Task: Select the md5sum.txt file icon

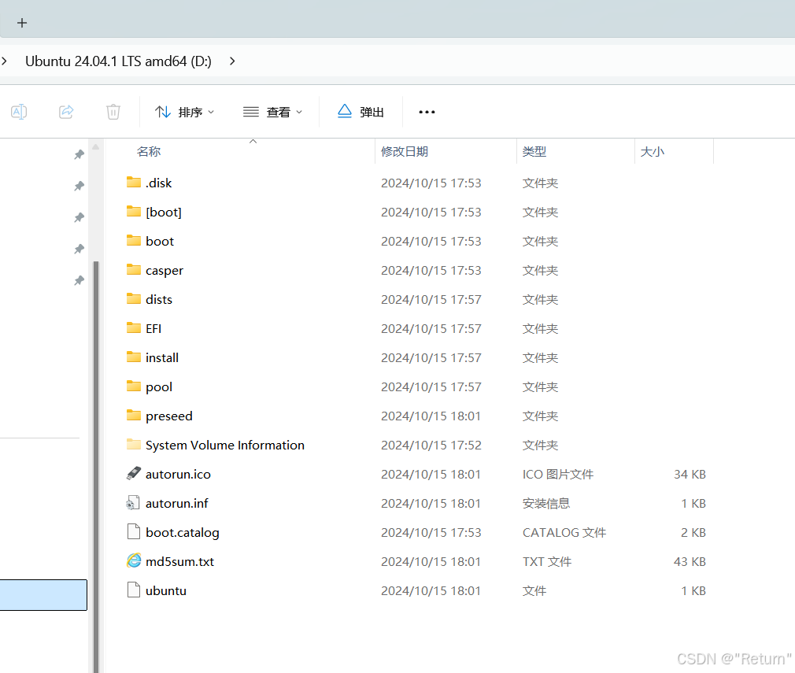Action: [134, 561]
